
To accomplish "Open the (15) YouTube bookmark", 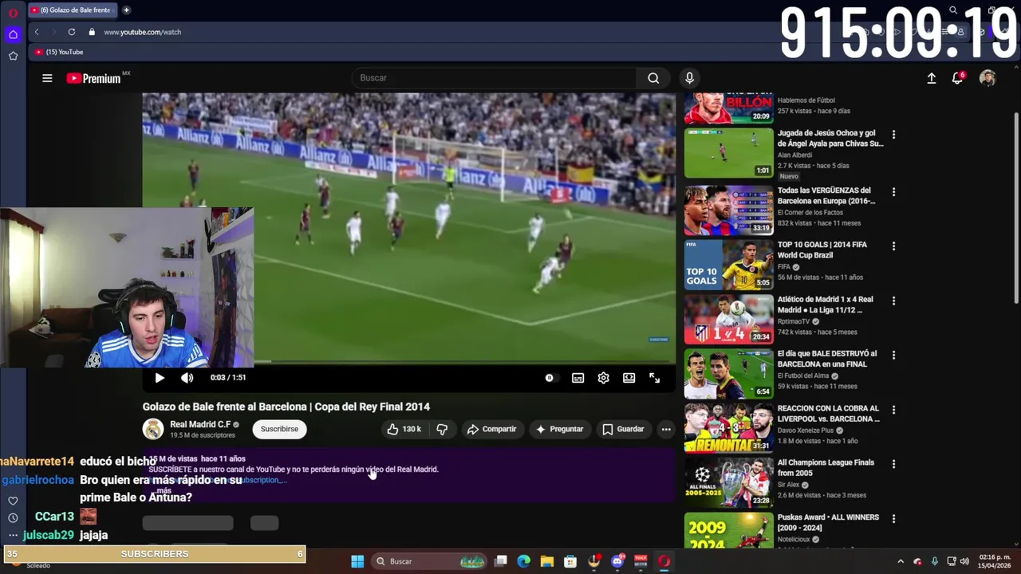I will pyautogui.click(x=59, y=52).
